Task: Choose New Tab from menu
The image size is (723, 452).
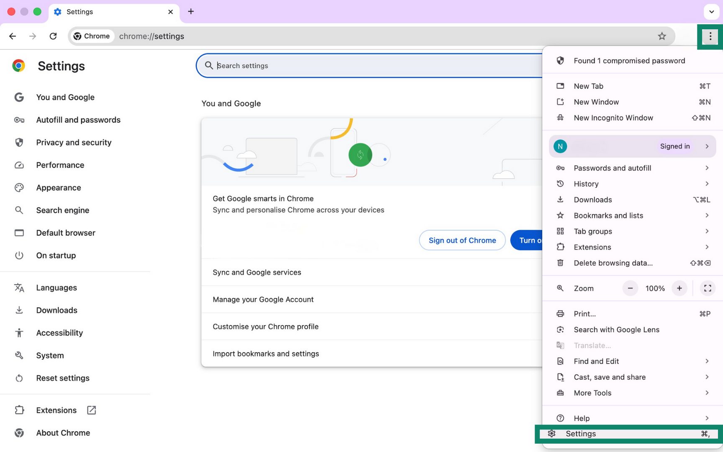Action: coord(633,86)
